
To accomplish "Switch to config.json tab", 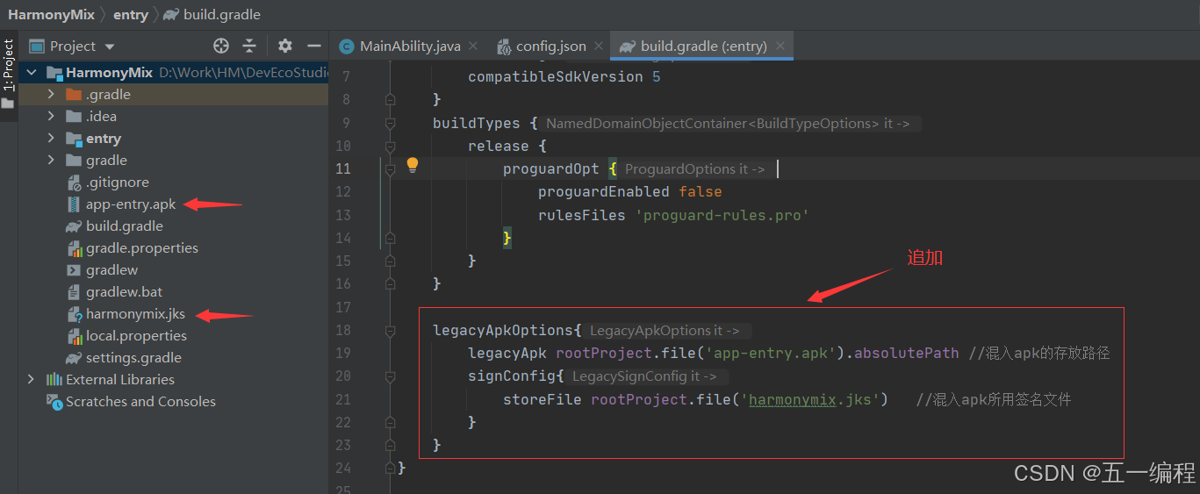I will 550,46.
